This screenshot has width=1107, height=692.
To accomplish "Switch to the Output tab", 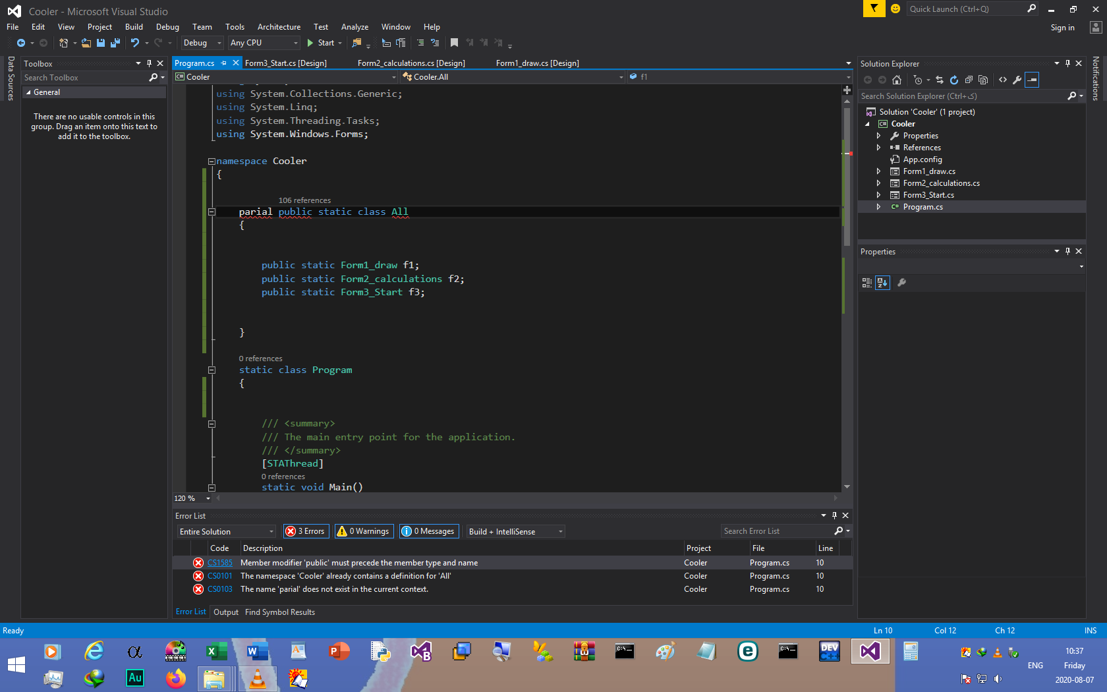I will 226,612.
